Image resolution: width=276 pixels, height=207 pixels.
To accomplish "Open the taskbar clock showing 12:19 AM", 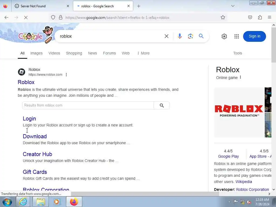I will click(262, 202).
